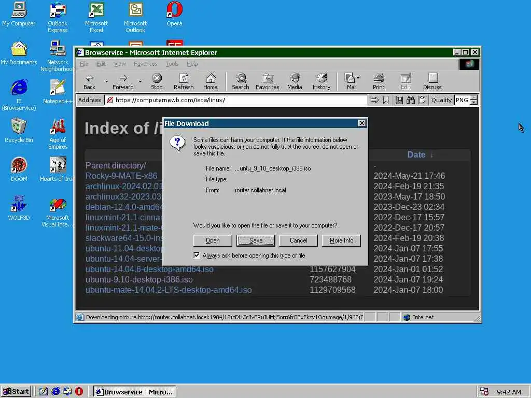Open the Media toolbar icon

[x=295, y=81]
